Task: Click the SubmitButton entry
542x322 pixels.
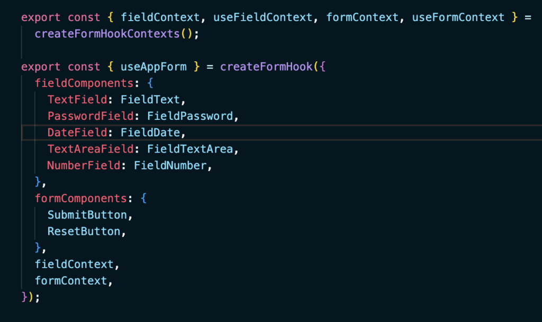Action: tap(87, 215)
